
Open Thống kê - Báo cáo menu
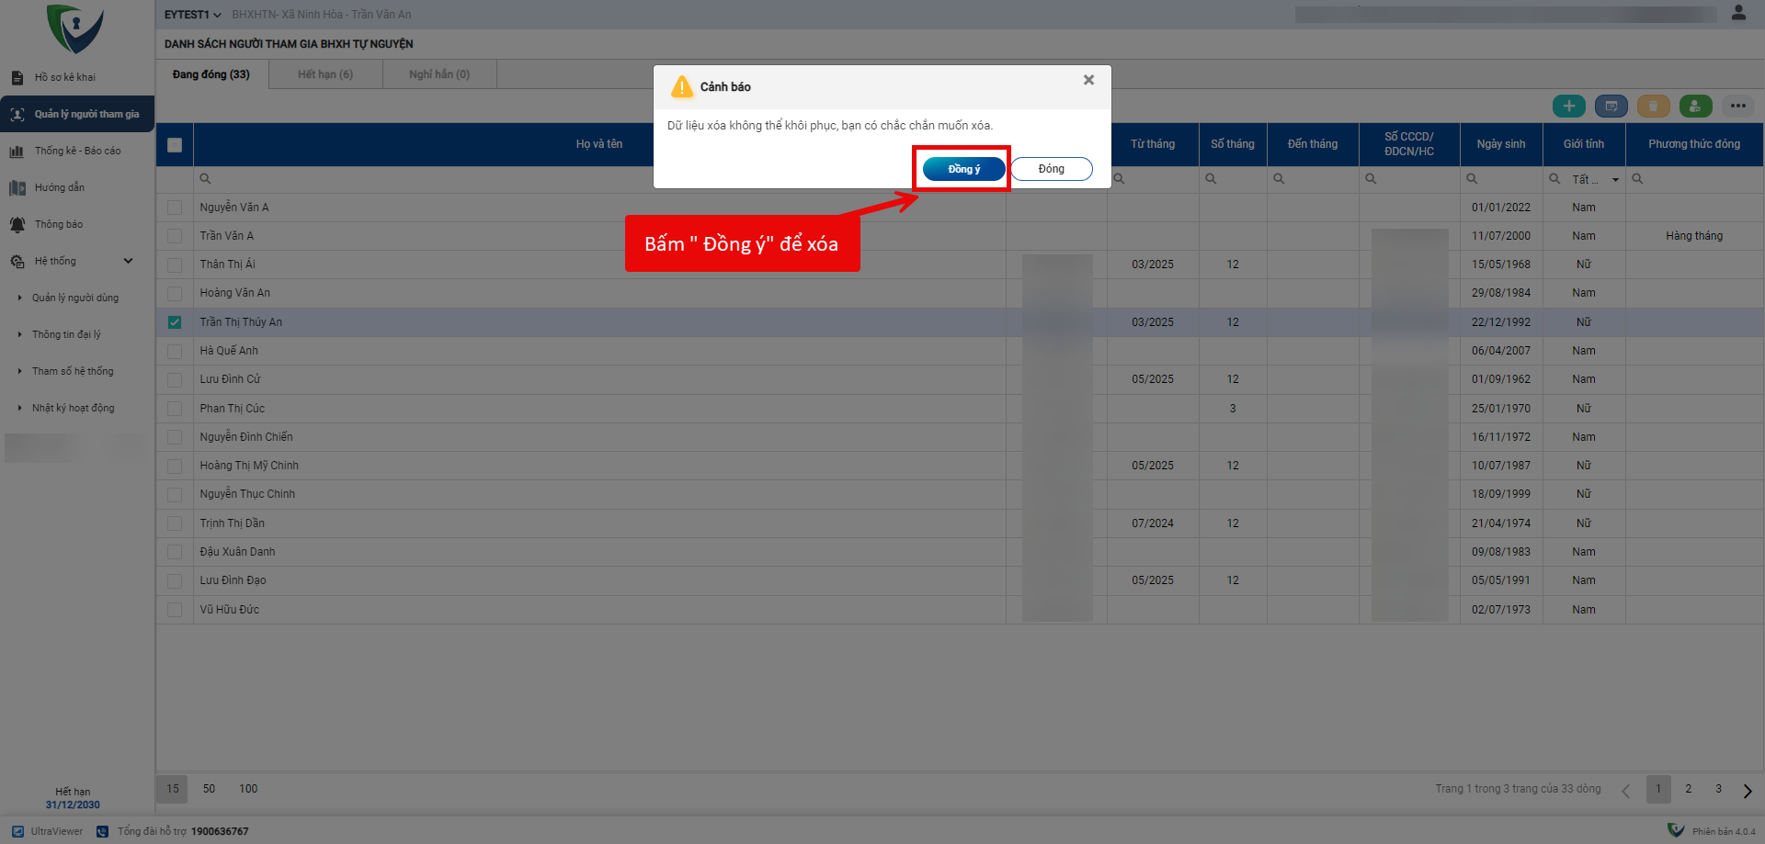coord(77,151)
